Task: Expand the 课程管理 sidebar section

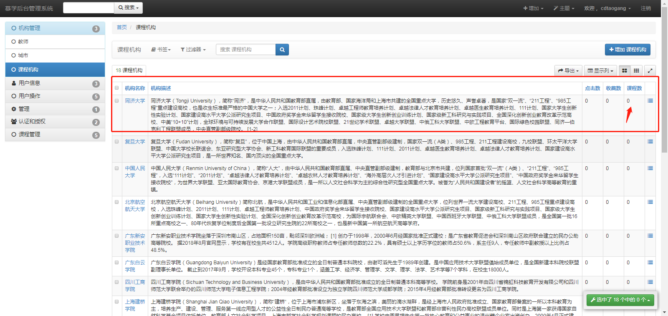Action: pyautogui.click(x=55, y=135)
